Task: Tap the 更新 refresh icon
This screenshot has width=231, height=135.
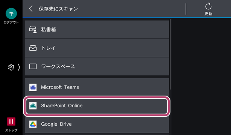Action: (208, 6)
